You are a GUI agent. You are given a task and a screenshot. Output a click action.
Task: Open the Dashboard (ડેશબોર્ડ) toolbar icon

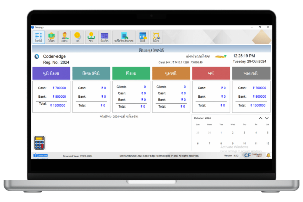click(38, 37)
